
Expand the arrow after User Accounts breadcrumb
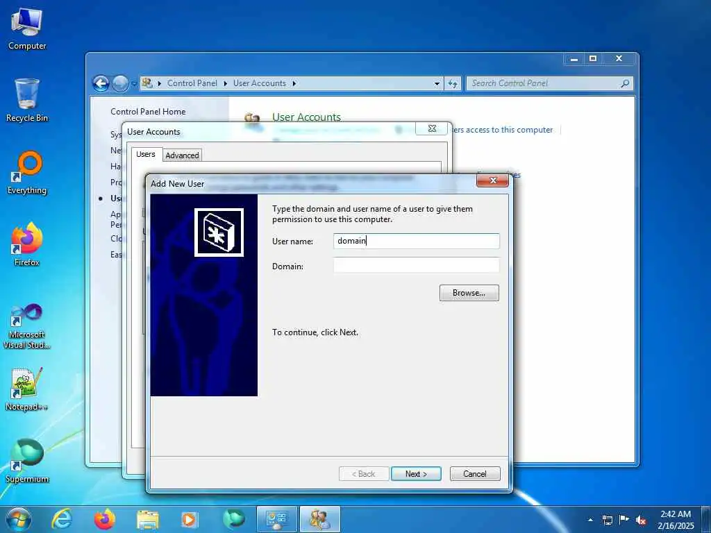click(x=294, y=83)
